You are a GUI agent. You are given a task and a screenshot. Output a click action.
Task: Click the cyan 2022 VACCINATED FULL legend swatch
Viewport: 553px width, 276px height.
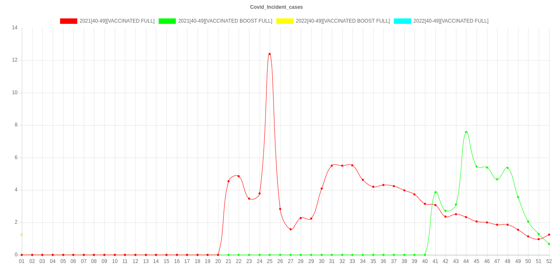pos(402,21)
